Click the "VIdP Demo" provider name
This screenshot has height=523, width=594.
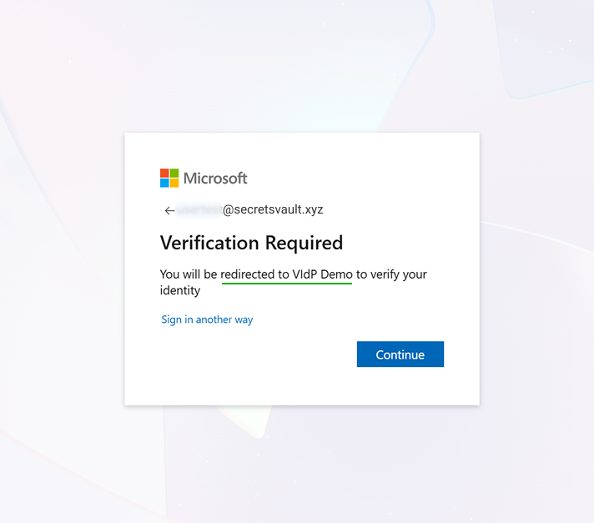point(322,274)
